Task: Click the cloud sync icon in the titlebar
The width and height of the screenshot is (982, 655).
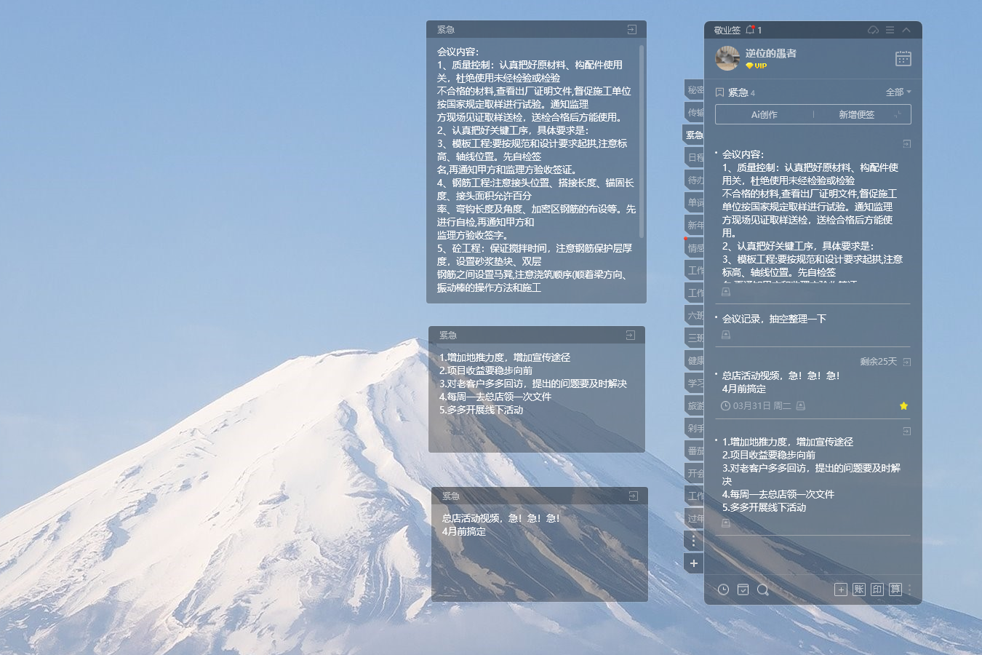Action: pos(874,30)
